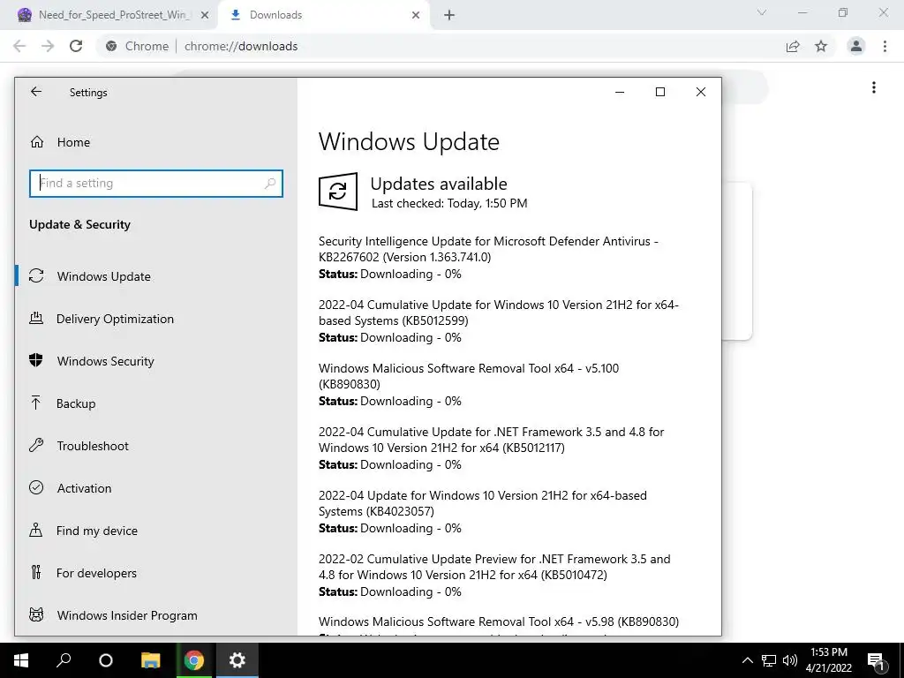Viewport: 904px width, 678px height.
Task: Click the 2022-04 Update KB4023057 text
Action: pos(483,503)
